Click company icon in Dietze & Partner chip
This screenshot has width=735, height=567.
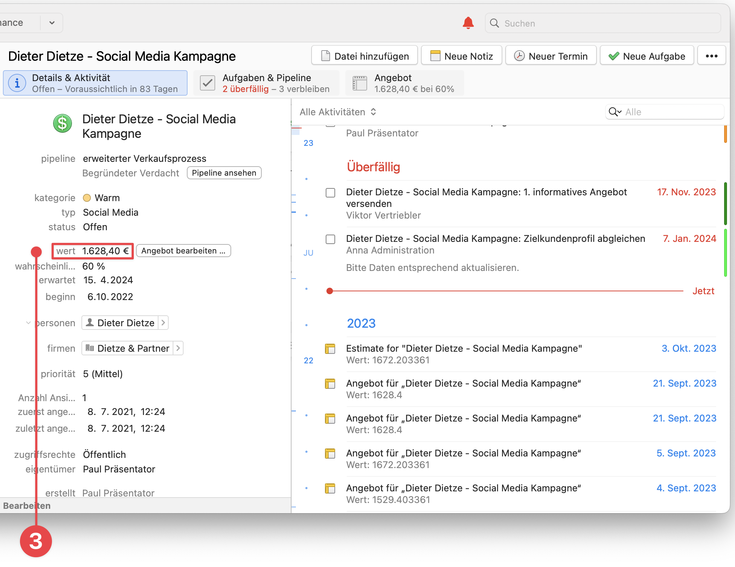point(89,348)
